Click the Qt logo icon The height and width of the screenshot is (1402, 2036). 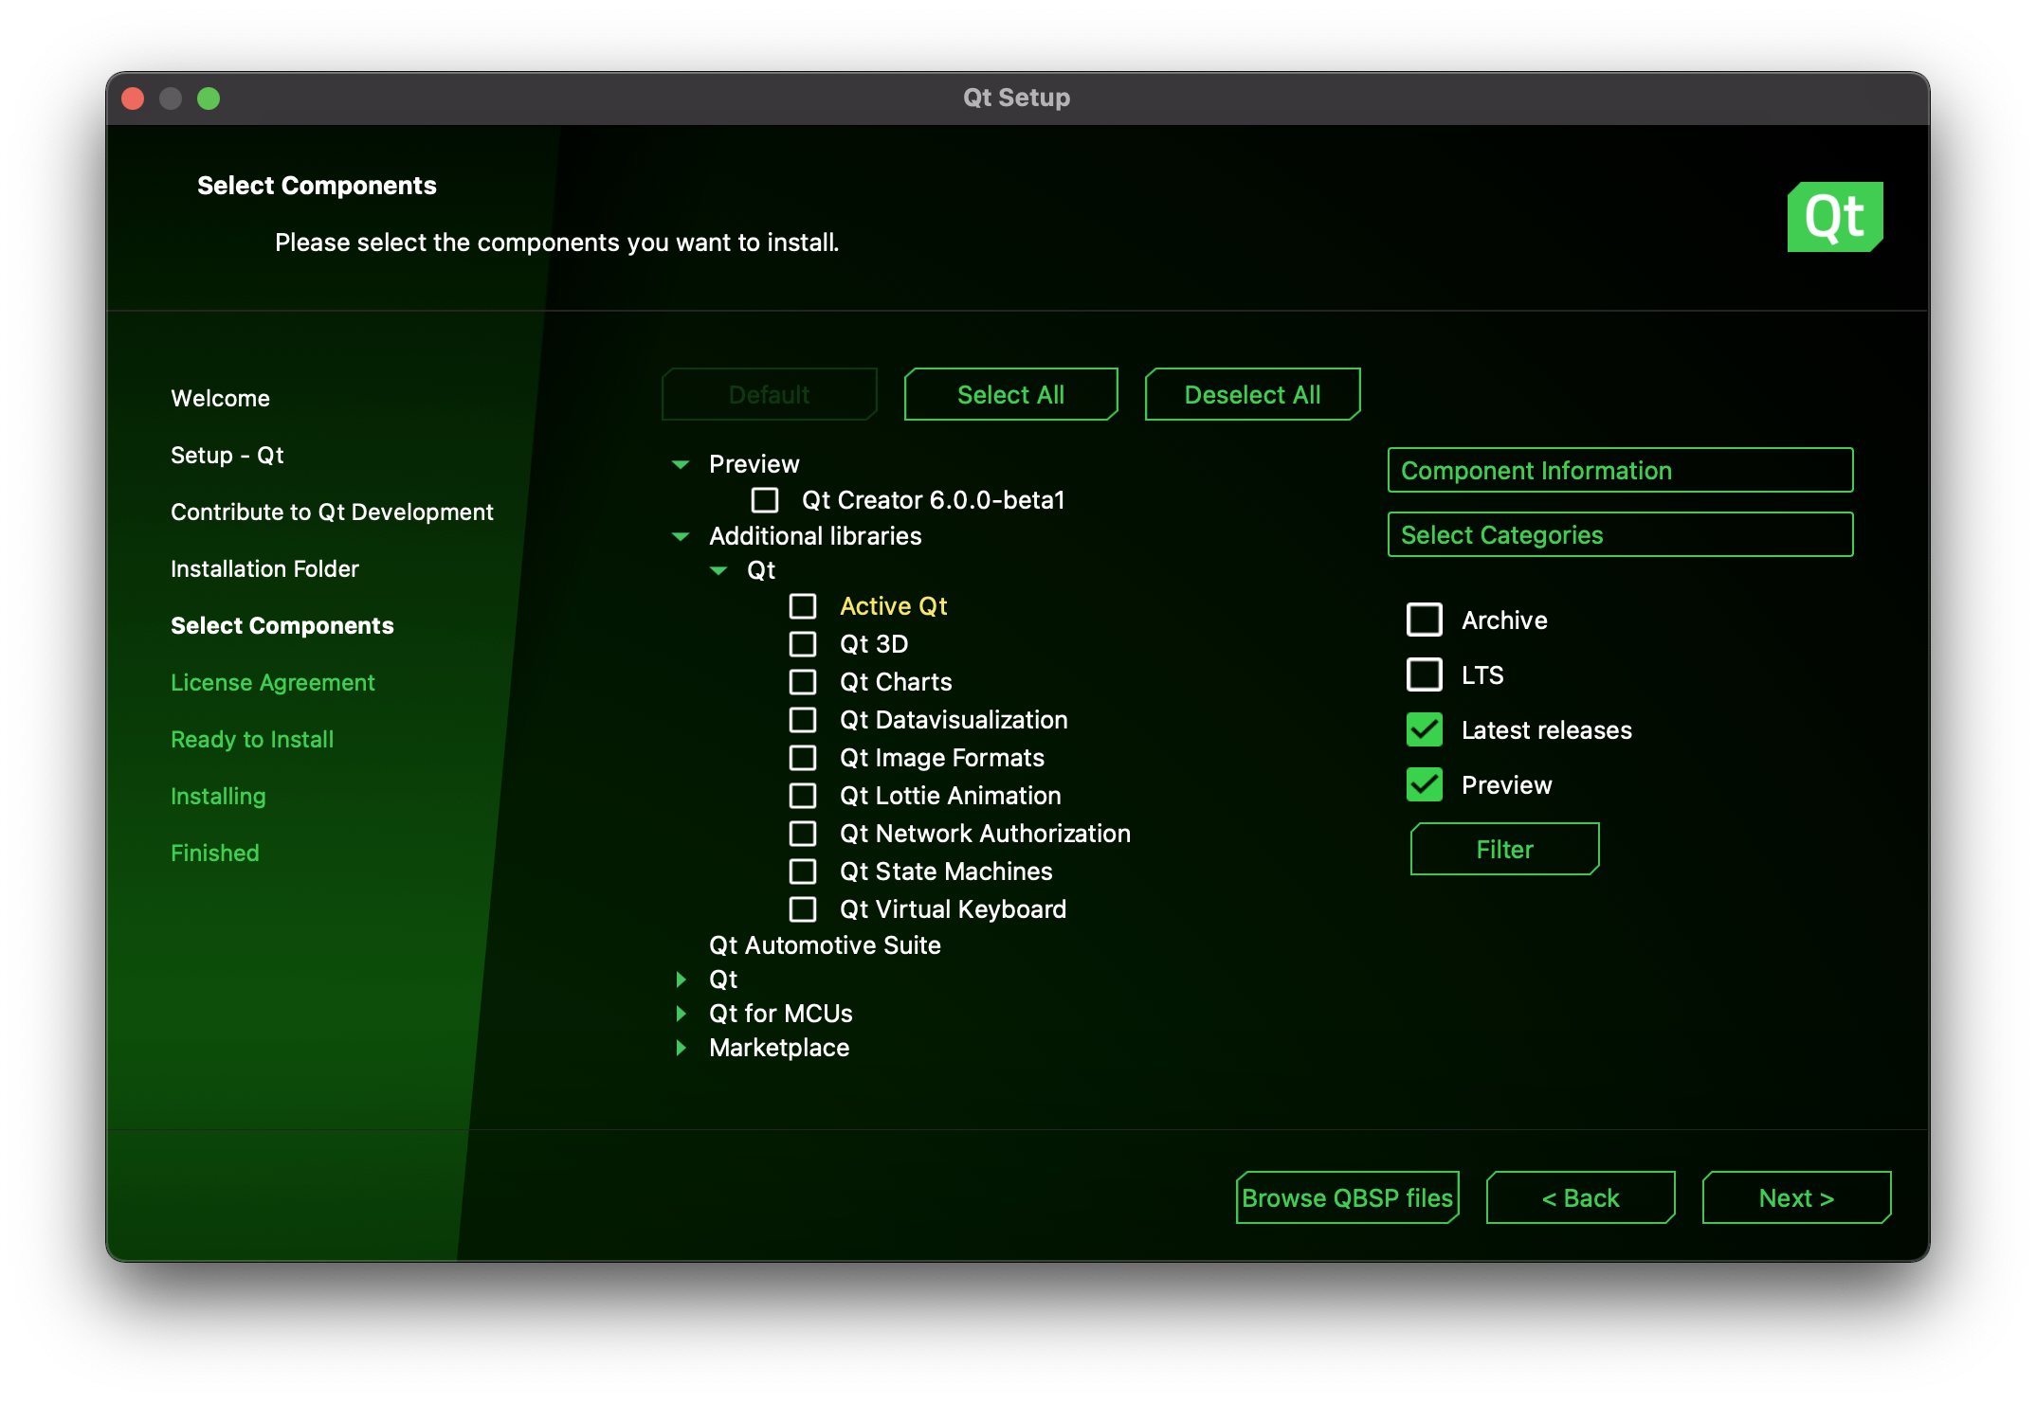(x=1835, y=216)
